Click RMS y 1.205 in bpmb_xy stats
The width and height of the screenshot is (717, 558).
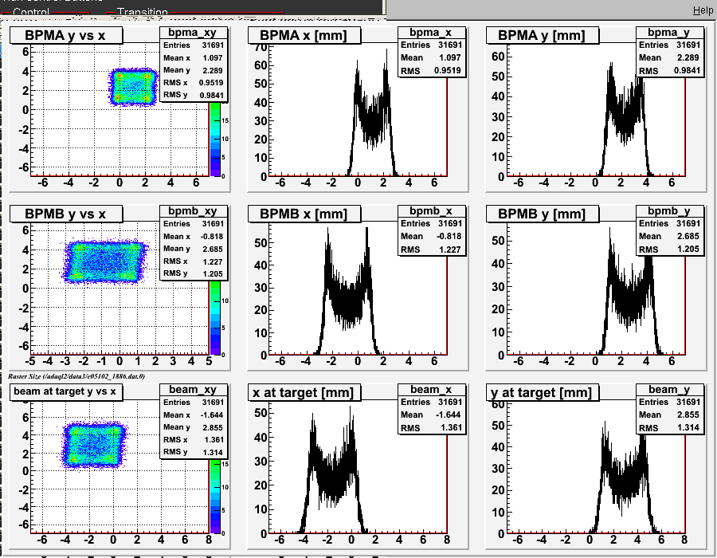pyautogui.click(x=193, y=273)
